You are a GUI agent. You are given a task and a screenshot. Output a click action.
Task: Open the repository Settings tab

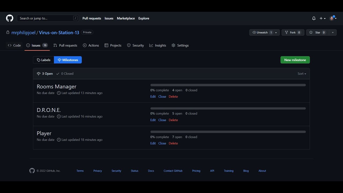[180, 45]
